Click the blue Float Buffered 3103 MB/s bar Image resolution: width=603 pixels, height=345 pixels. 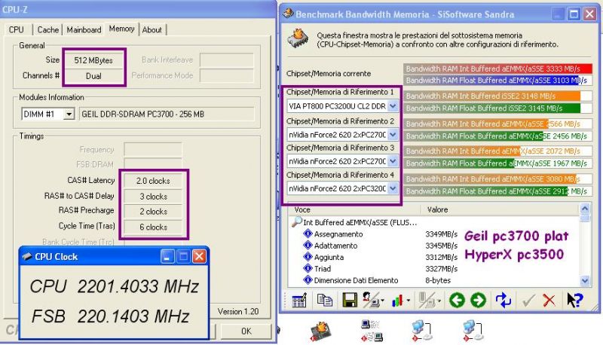pyautogui.click(x=497, y=81)
